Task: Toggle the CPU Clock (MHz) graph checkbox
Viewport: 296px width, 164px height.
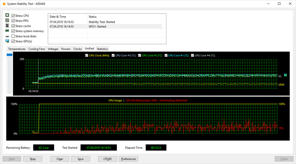Action: click(87, 56)
